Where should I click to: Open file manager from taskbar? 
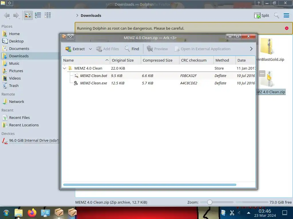(x=19, y=213)
